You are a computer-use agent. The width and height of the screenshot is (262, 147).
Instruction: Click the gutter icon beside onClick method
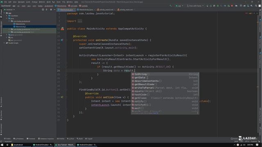click(x=62, y=97)
